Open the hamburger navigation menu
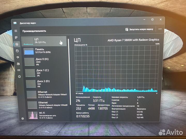Image resolution: width=186 pixels, height=139 pixels. [x=16, y=31]
